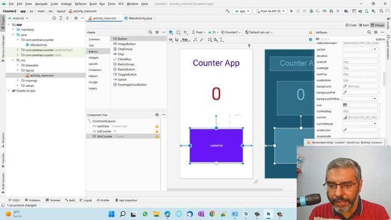Viewport: 391px width, 220px height.
Task: Expand the drawable folder
Action: tap(18, 65)
